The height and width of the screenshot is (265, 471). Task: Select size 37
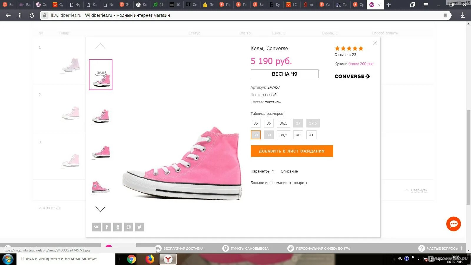[298, 123]
